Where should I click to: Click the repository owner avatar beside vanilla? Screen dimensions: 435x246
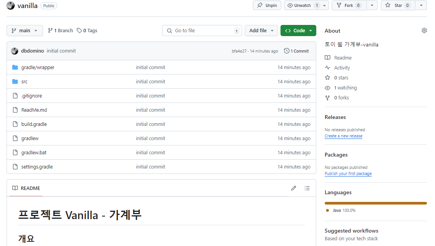[x=10, y=5]
